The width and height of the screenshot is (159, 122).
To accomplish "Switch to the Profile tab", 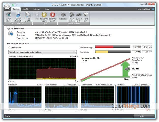I will click(26, 9).
